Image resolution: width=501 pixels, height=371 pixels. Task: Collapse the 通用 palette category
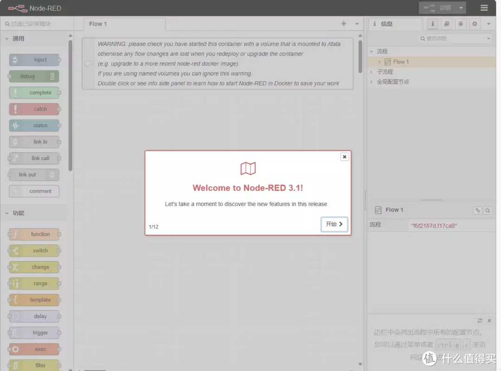click(33, 38)
